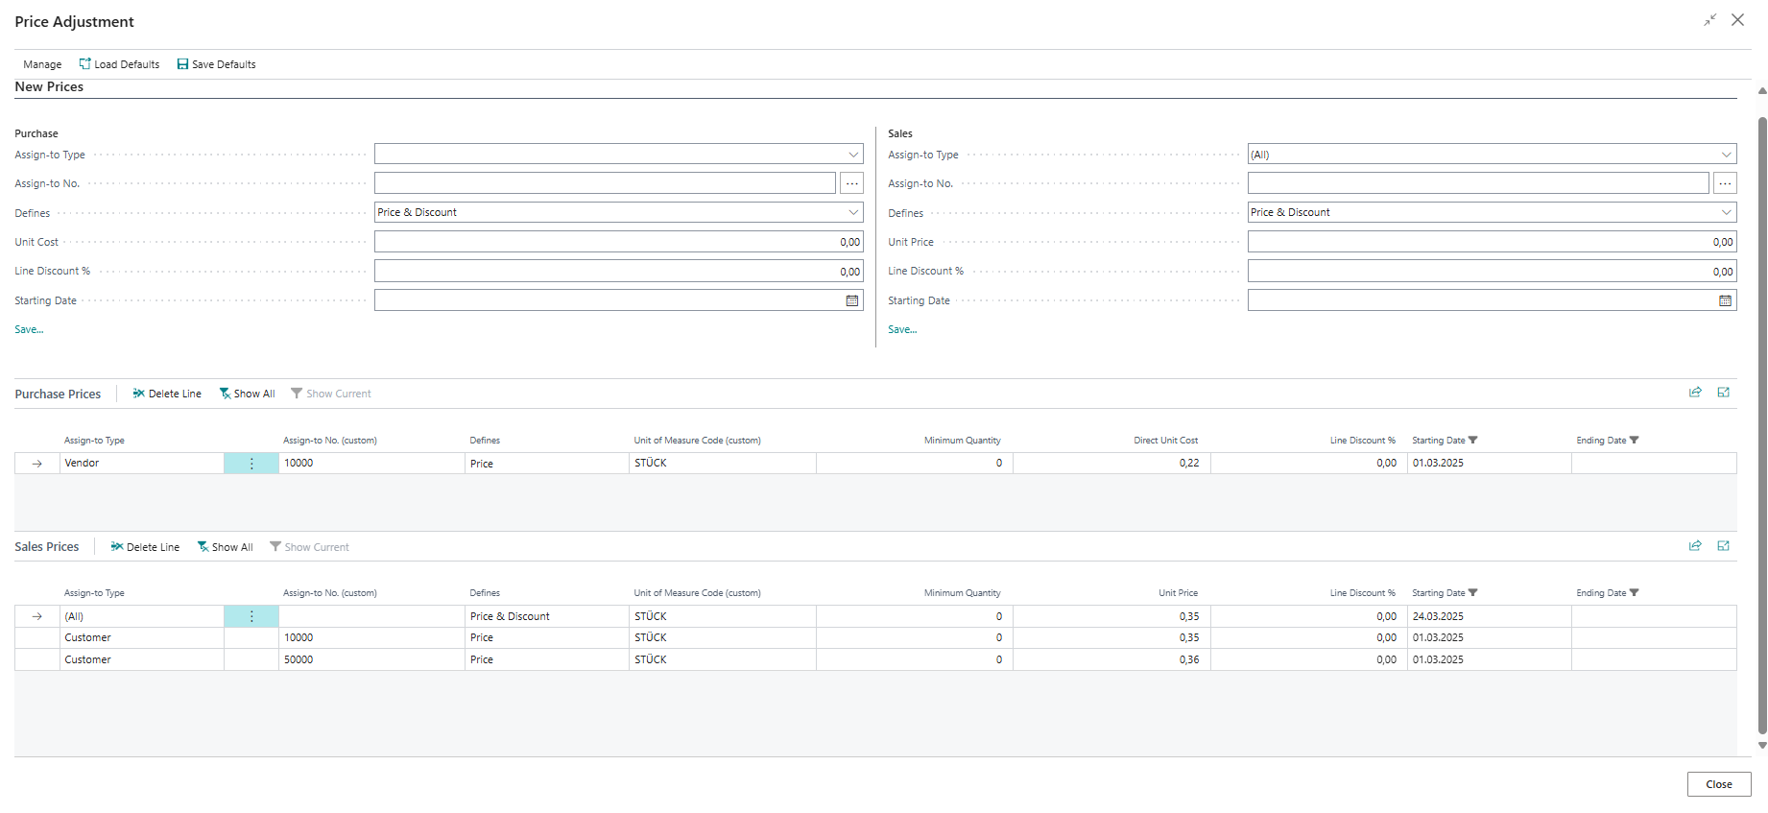Viewport: 1768px width, 813px height.
Task: Expand Sales Defines dropdown
Action: [x=1726, y=212]
